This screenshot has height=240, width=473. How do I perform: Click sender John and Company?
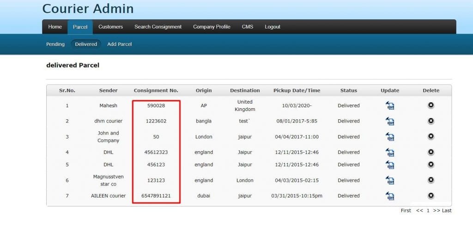point(108,137)
